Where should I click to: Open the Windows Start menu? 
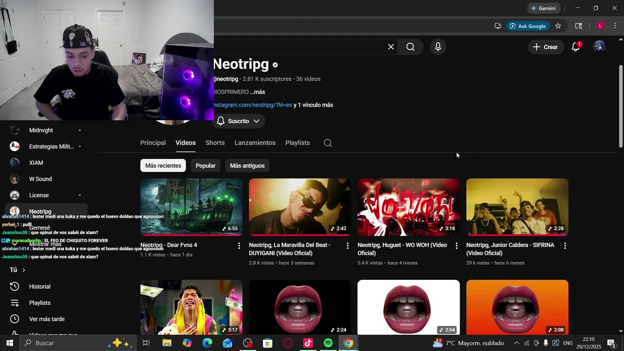click(x=9, y=343)
